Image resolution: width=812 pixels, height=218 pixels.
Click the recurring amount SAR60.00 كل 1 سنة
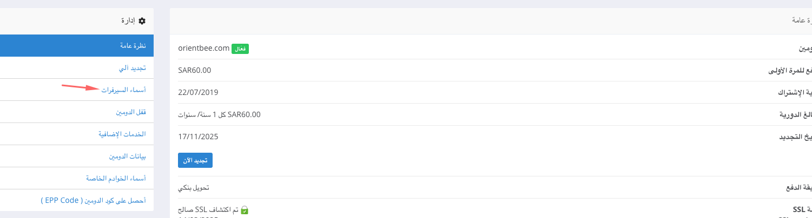[x=219, y=114]
